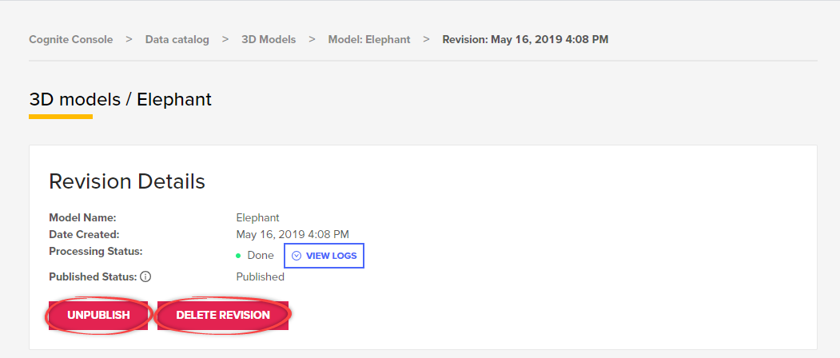Select the Model Name value Elephant
This screenshot has width=840, height=358.
[257, 218]
